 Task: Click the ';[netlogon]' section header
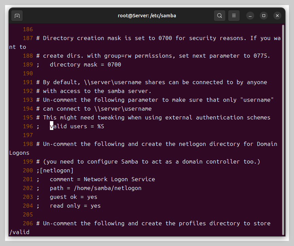click(55, 170)
